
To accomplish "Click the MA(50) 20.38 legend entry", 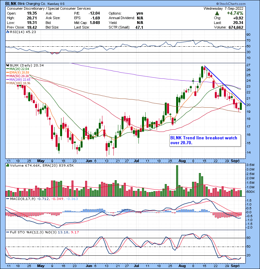I will 18,76.
